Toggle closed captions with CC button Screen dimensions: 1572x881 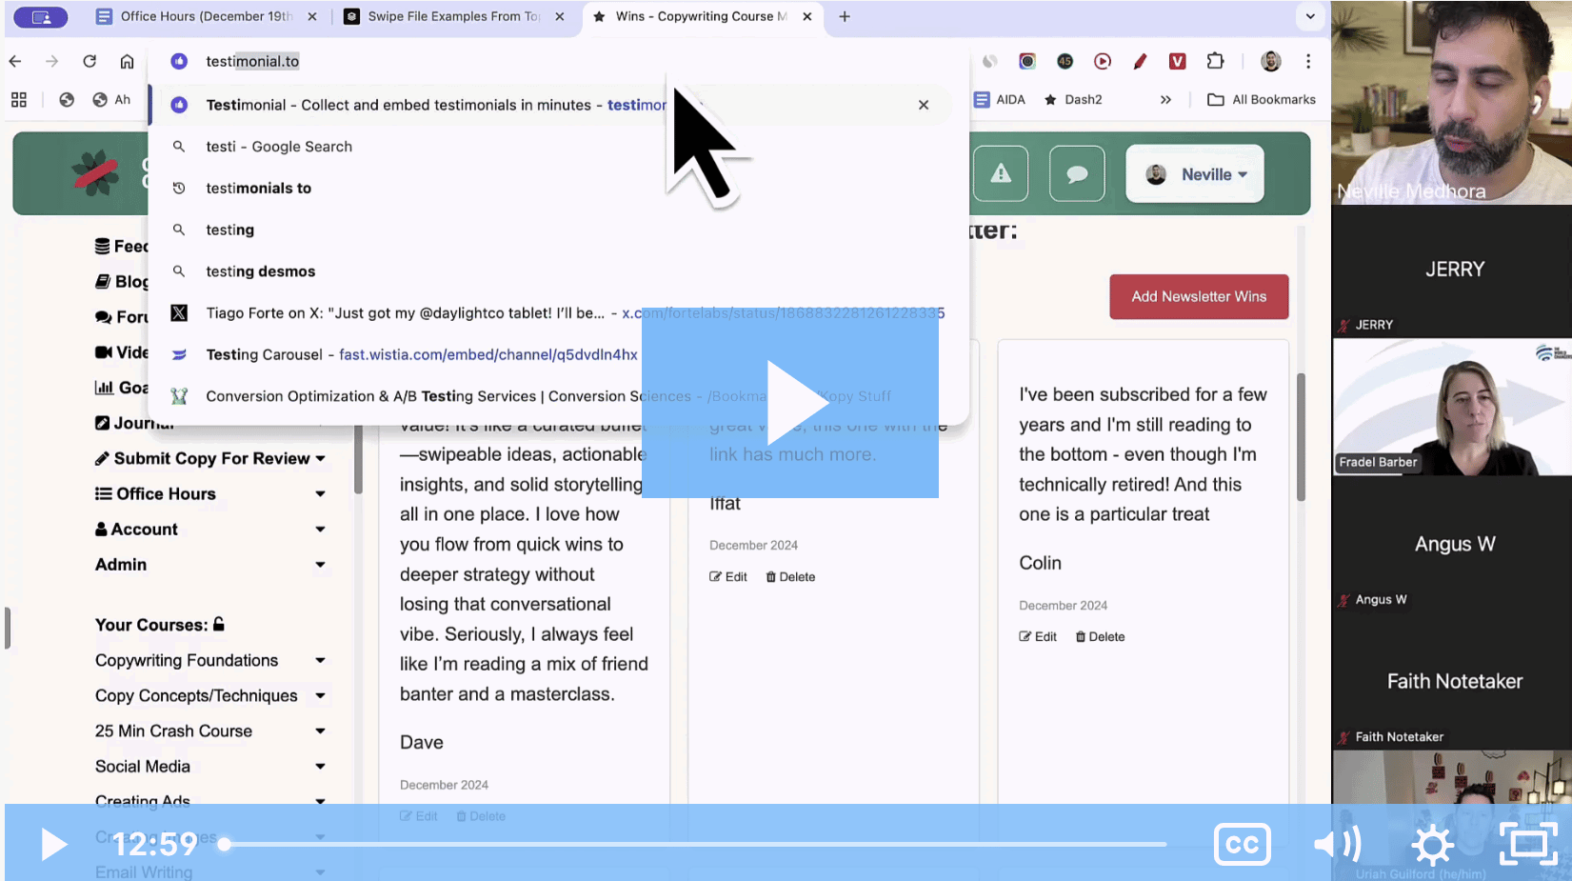click(1242, 844)
